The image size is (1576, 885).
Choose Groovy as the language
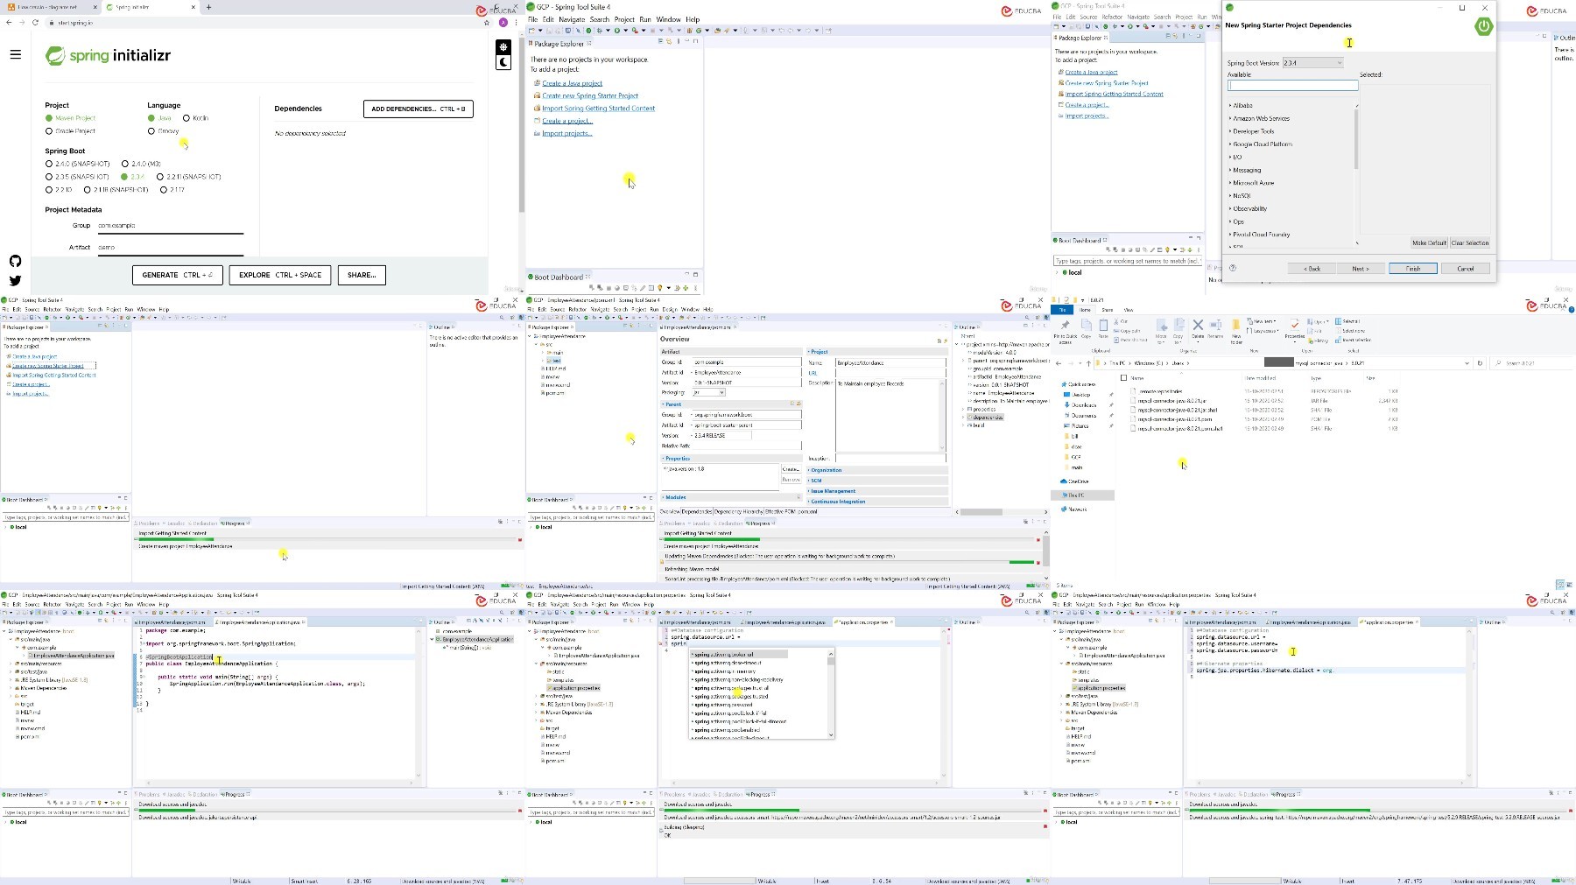click(x=151, y=130)
